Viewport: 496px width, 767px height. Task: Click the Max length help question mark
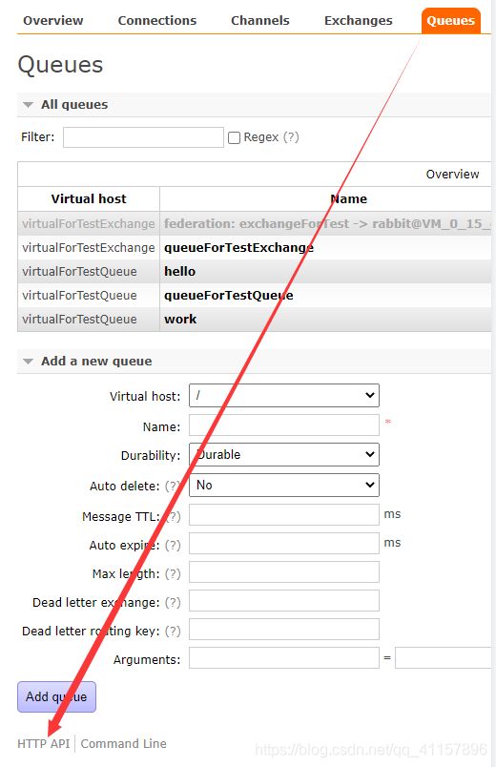(173, 573)
